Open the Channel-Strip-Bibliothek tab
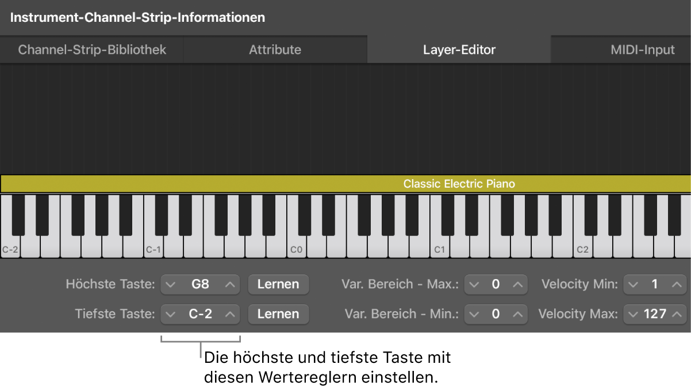This screenshot has width=691, height=391. pyautogui.click(x=92, y=49)
